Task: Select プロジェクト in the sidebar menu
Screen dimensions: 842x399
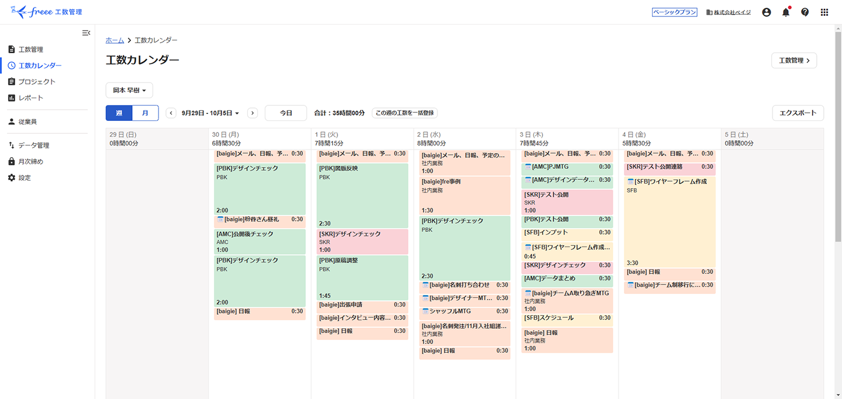Action: pyautogui.click(x=33, y=81)
